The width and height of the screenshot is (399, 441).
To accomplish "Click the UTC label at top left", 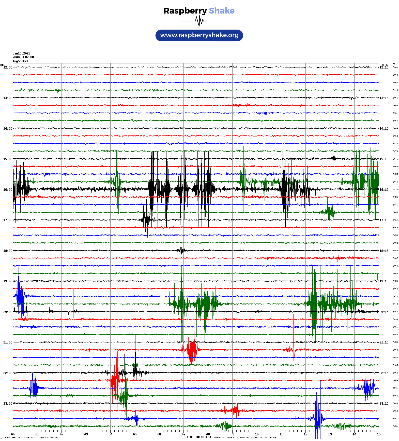I will pyautogui.click(x=3, y=65).
